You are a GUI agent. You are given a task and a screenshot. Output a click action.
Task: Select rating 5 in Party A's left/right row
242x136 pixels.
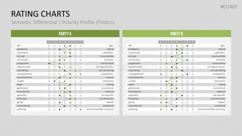click(70, 46)
